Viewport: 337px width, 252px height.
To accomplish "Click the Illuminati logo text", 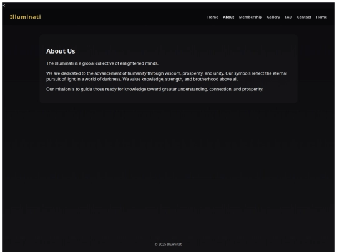I will [x=26, y=17].
